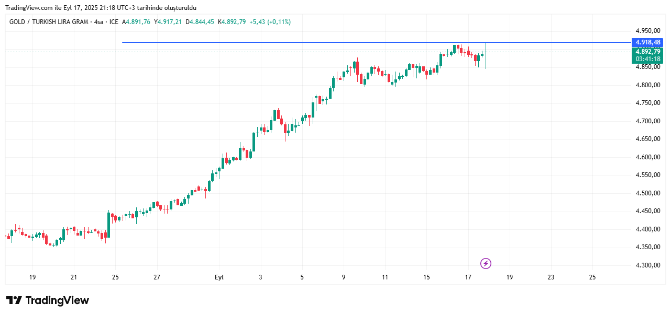The width and height of the screenshot is (671, 316).
Task: Click the 4.300,00 price axis label
Action: pyautogui.click(x=648, y=265)
